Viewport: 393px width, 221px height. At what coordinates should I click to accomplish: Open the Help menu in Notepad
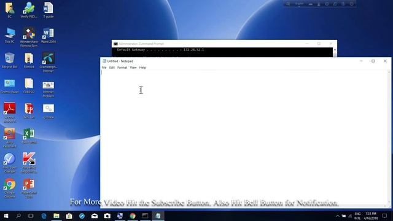point(142,68)
